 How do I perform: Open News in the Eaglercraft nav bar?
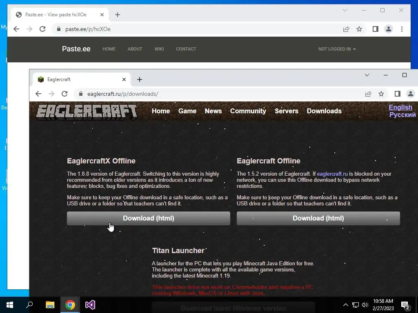[213, 111]
